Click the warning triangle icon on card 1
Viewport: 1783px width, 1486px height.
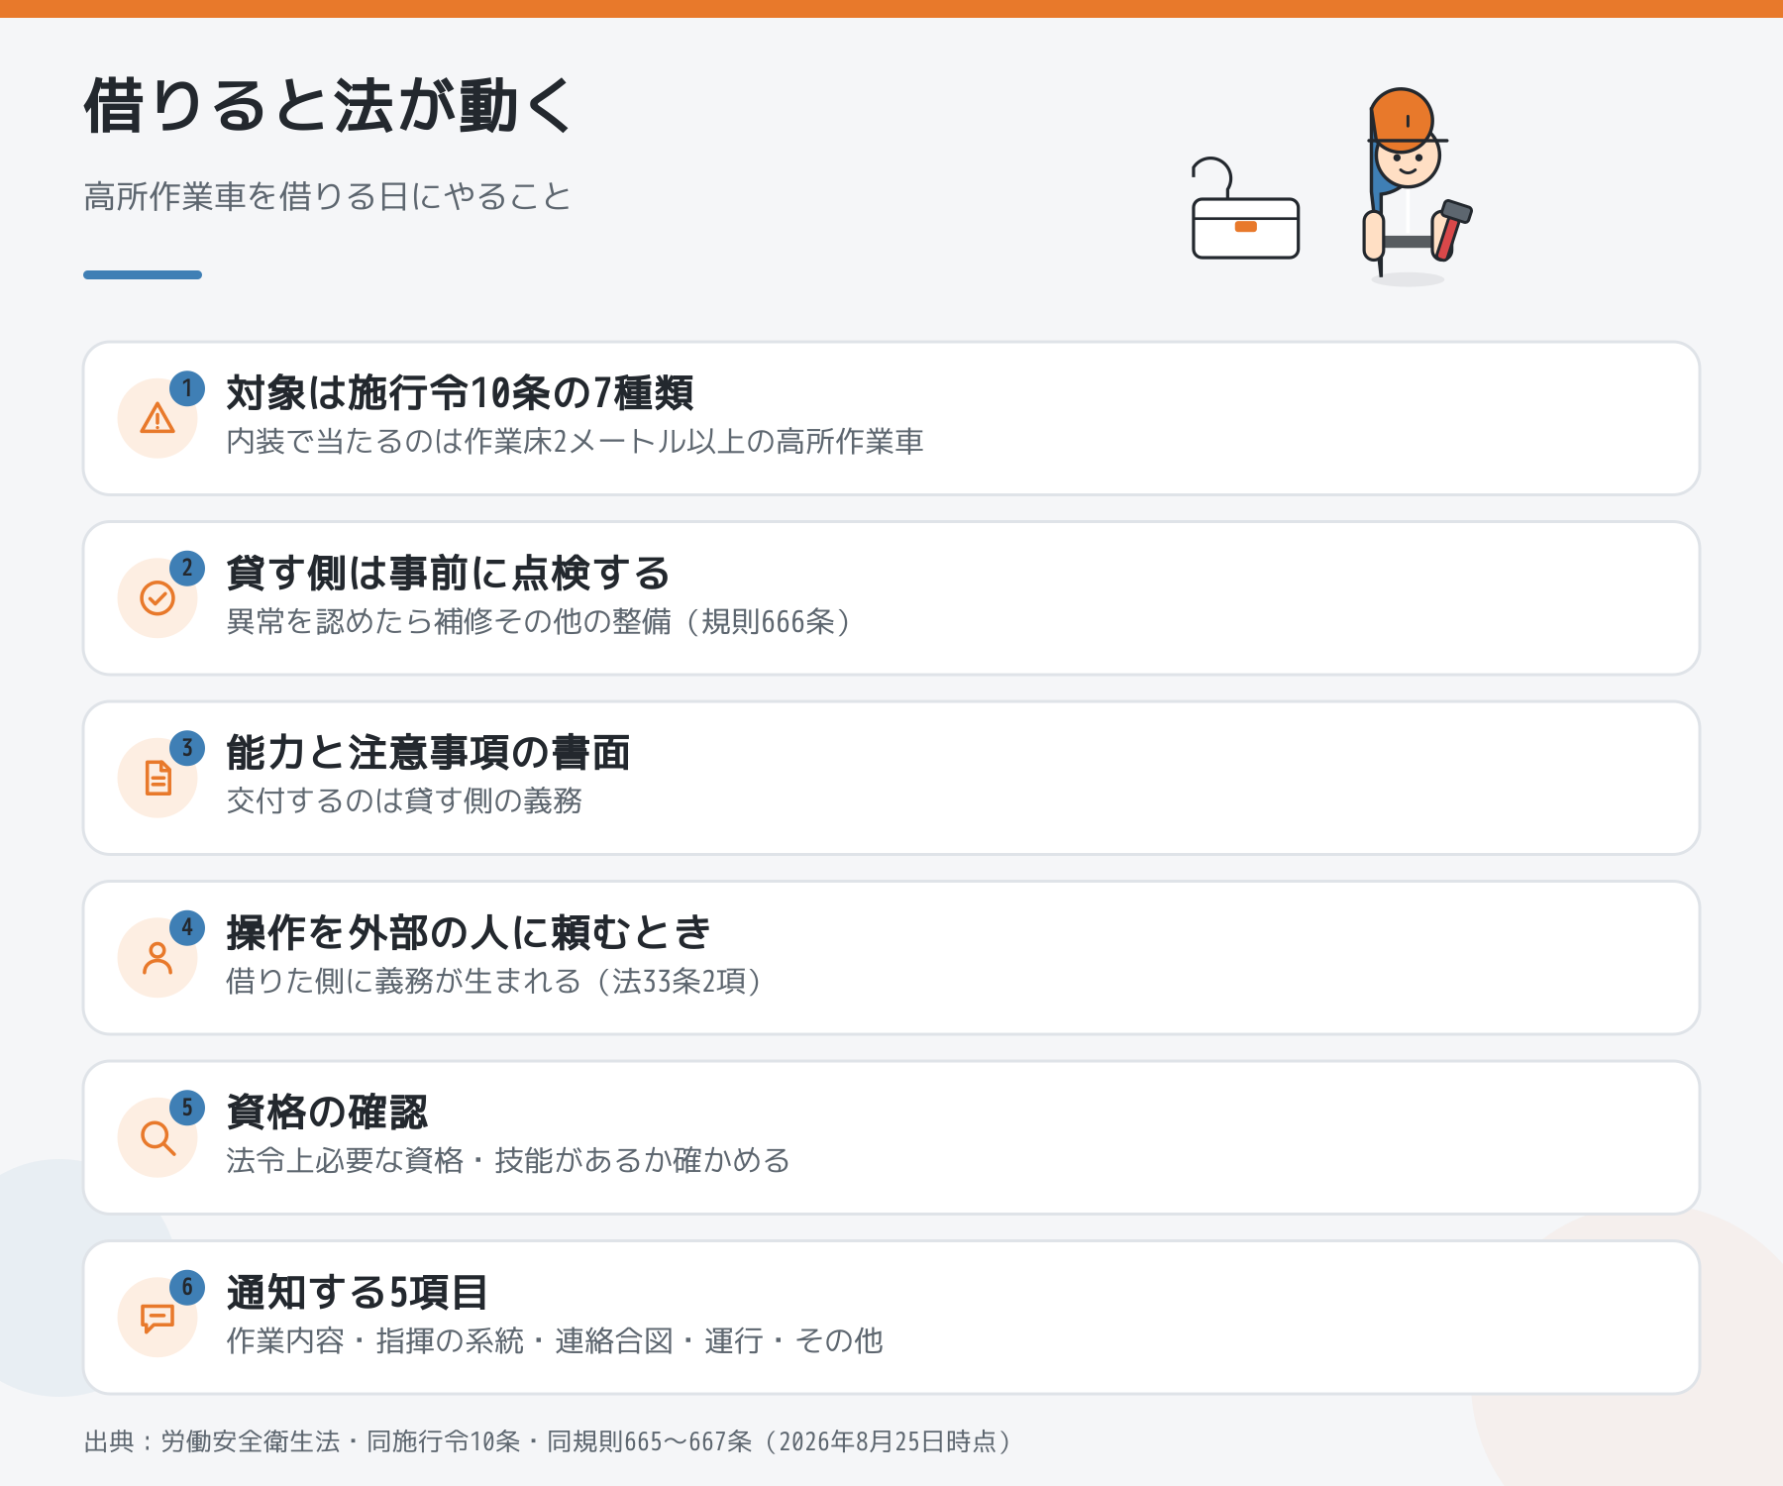tap(157, 418)
